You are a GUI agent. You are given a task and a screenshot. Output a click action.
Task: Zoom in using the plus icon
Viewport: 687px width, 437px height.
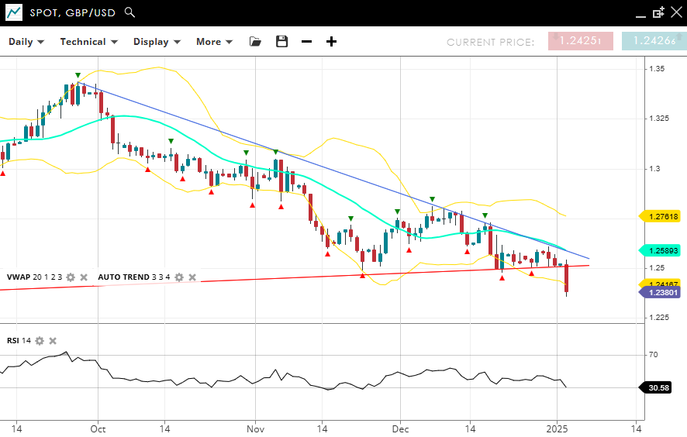tap(331, 42)
